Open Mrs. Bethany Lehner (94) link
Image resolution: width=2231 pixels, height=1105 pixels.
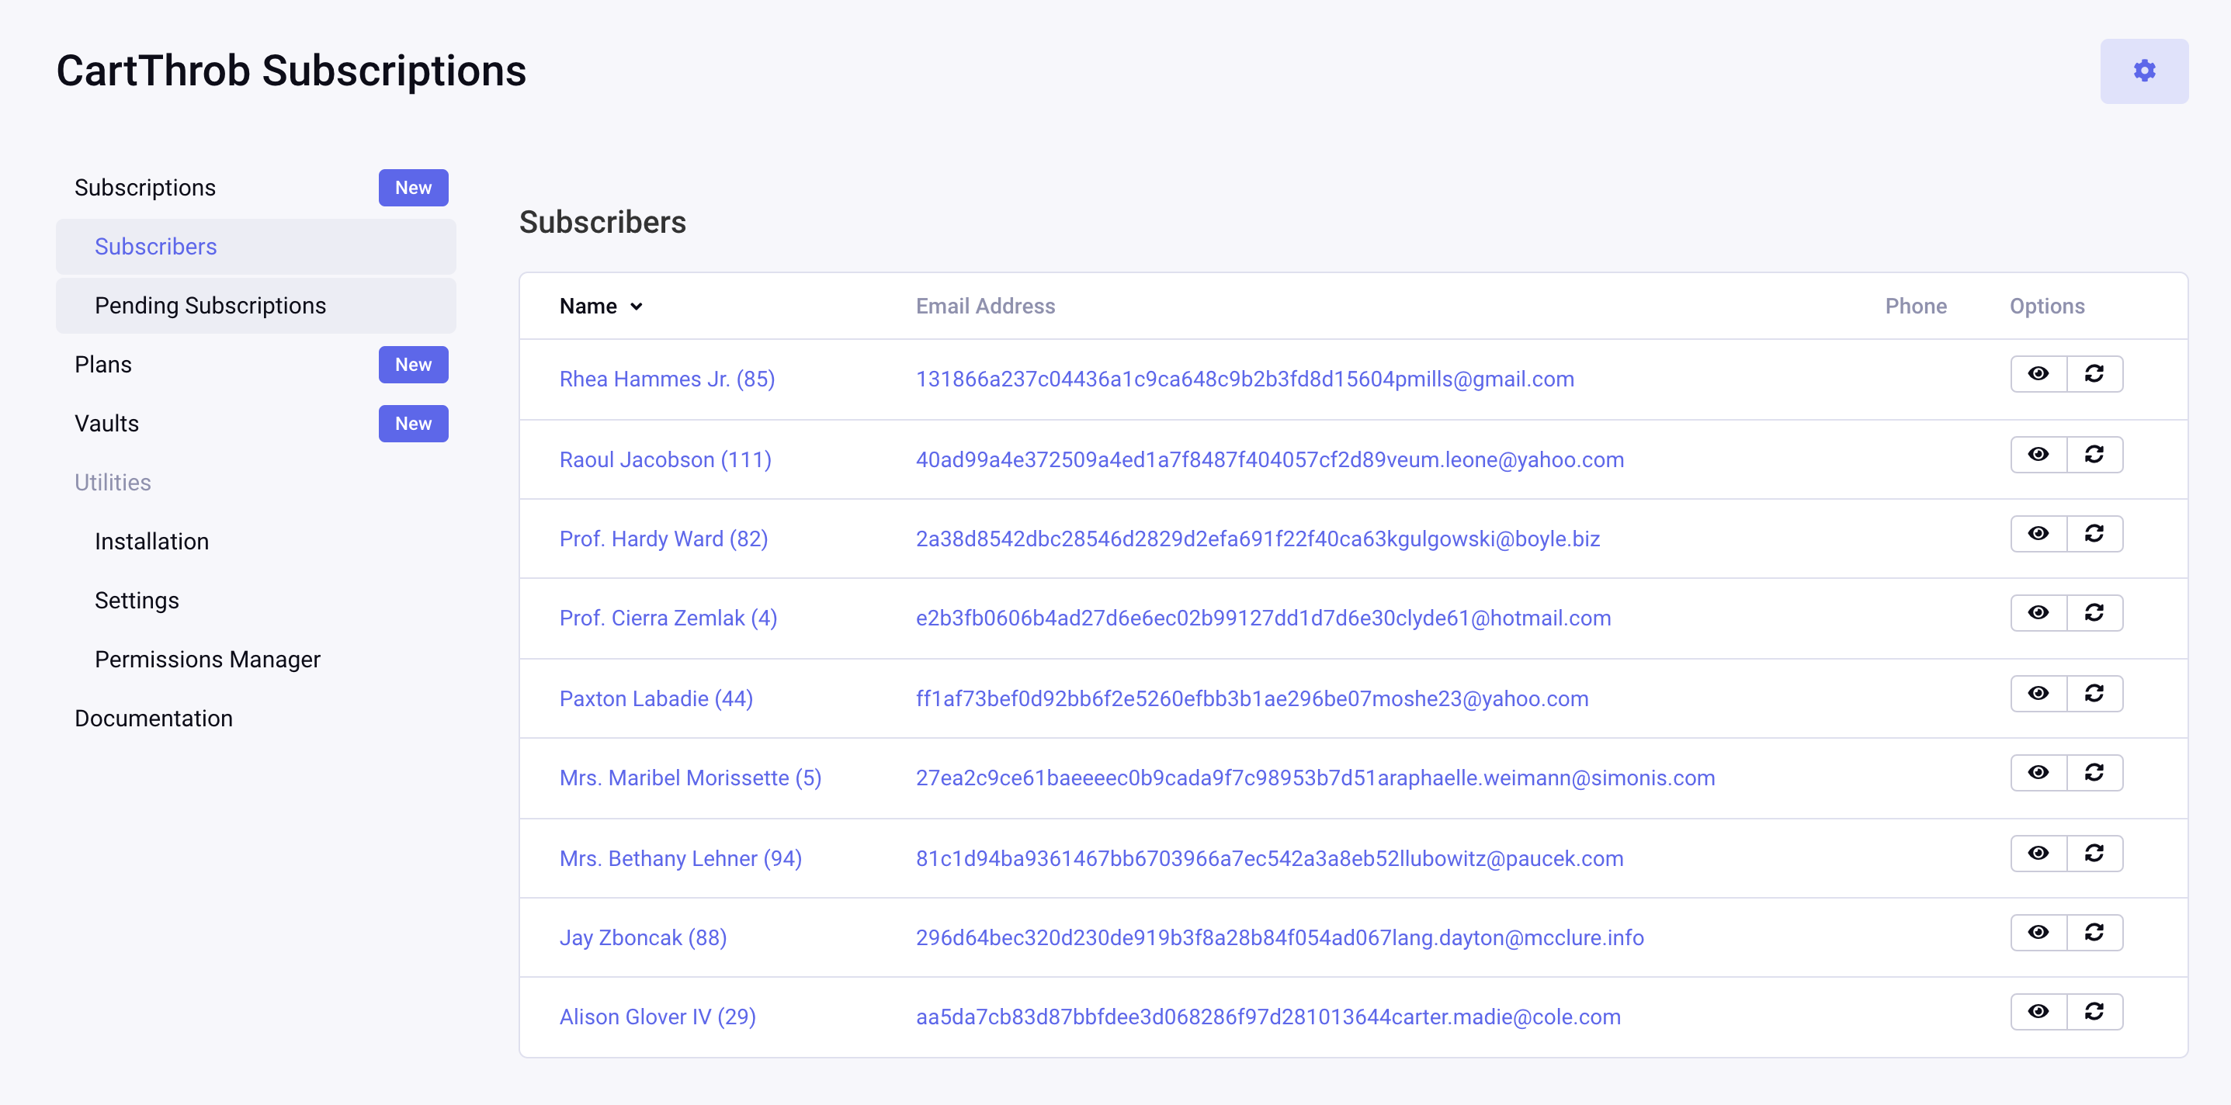tap(680, 858)
